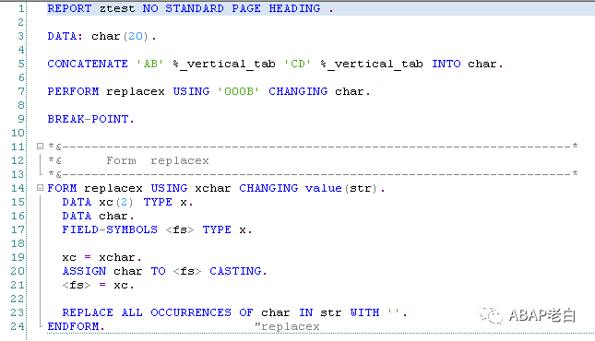Click 'TYPE x' on line 15

tap(165, 202)
